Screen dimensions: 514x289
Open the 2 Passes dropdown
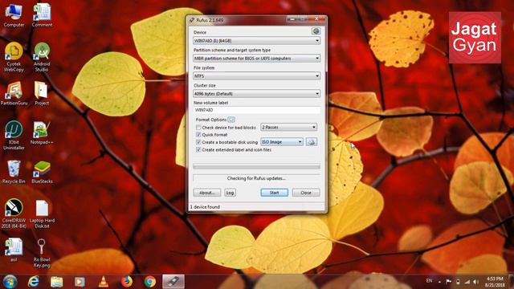click(289, 127)
